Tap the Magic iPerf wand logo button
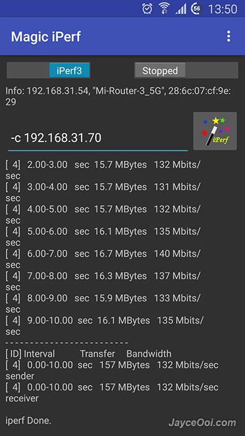Image resolution: width=245 pixels, height=436 pixels. 215,131
